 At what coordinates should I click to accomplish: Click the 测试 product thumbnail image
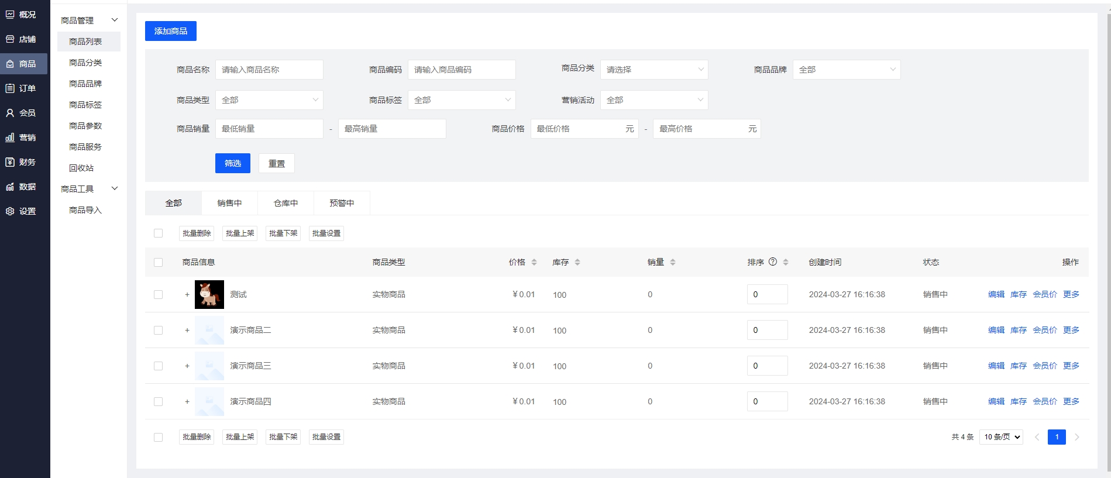click(209, 294)
